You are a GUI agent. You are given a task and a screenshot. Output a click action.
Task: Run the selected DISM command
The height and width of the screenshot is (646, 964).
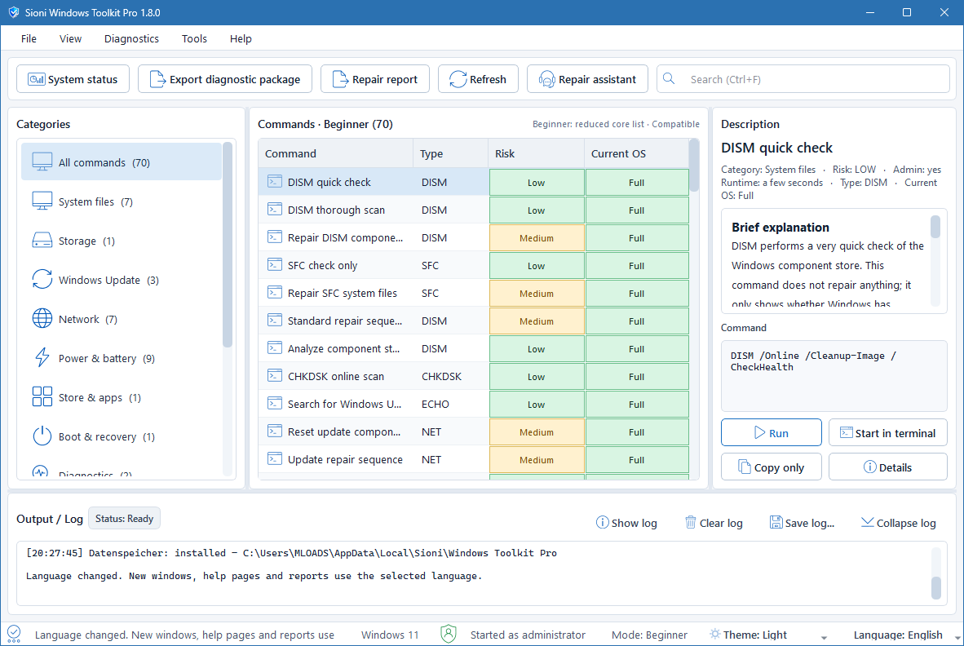coord(771,433)
